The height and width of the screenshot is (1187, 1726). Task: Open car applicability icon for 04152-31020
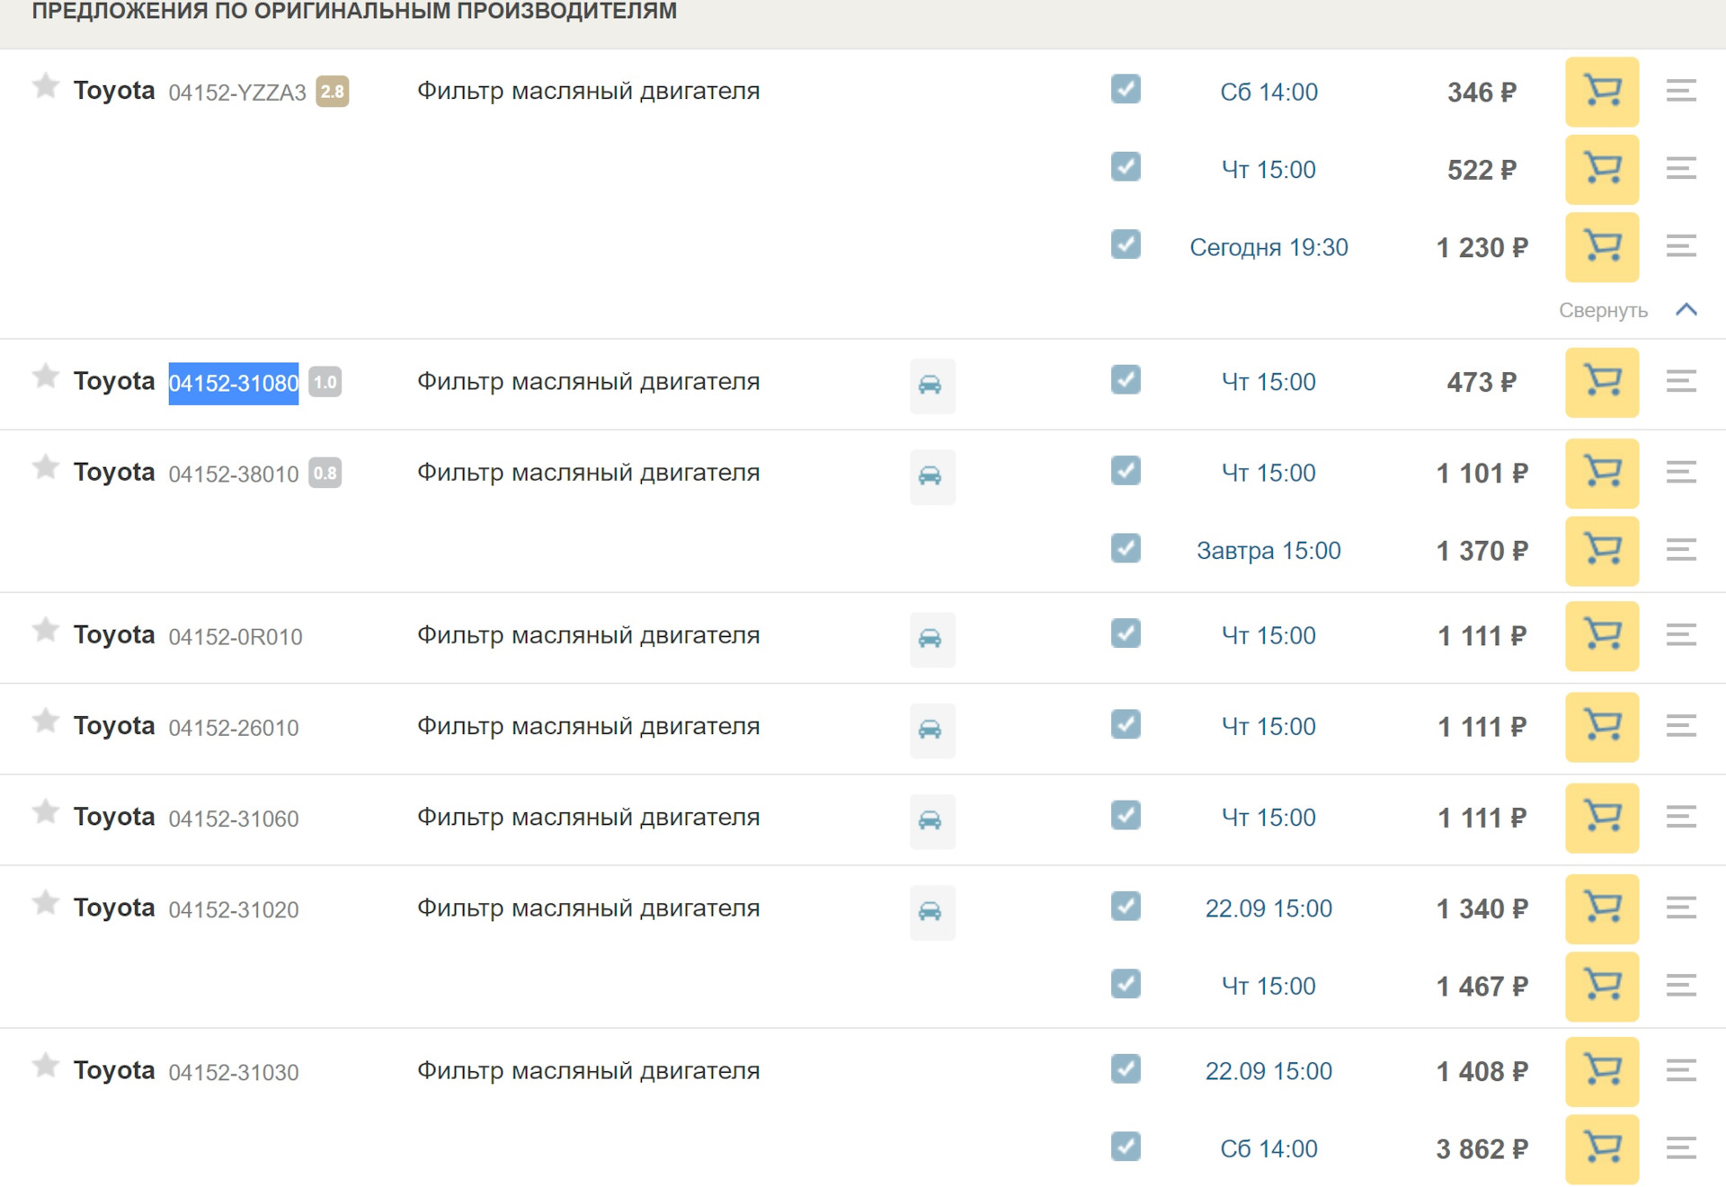[931, 912]
